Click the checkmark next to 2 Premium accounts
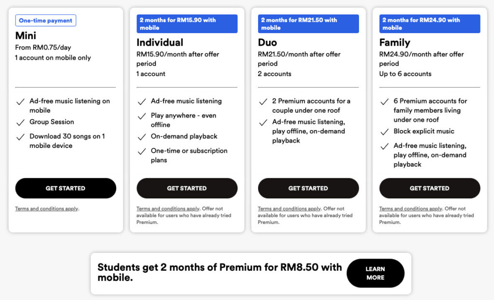Screen dimensions: 494x300 point(263,102)
